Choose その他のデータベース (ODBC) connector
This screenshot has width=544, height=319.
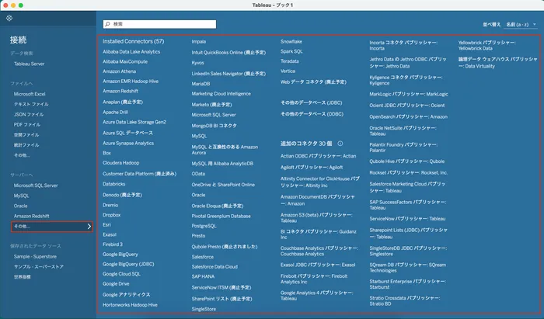pos(312,114)
